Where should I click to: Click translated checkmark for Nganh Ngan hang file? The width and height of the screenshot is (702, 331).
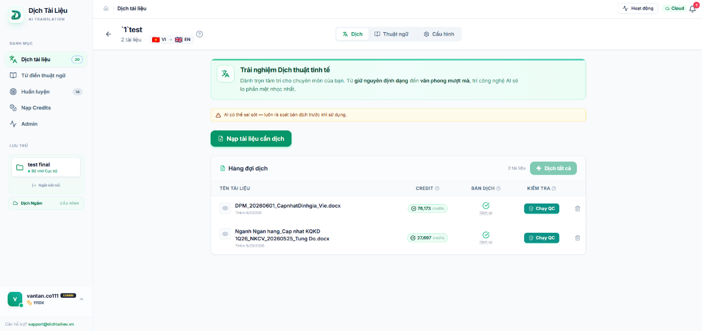click(x=486, y=235)
